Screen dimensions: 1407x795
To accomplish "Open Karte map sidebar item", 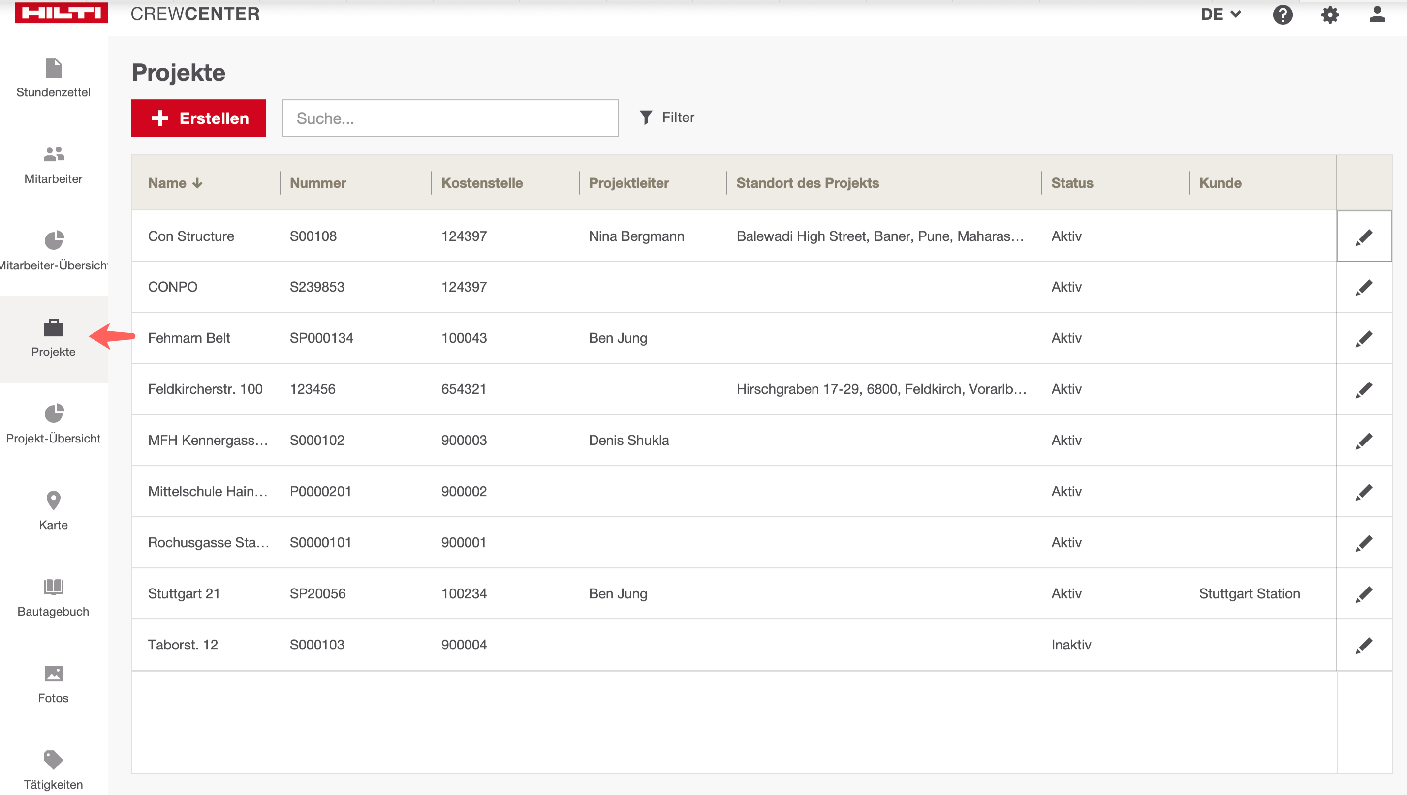I will pos(53,510).
